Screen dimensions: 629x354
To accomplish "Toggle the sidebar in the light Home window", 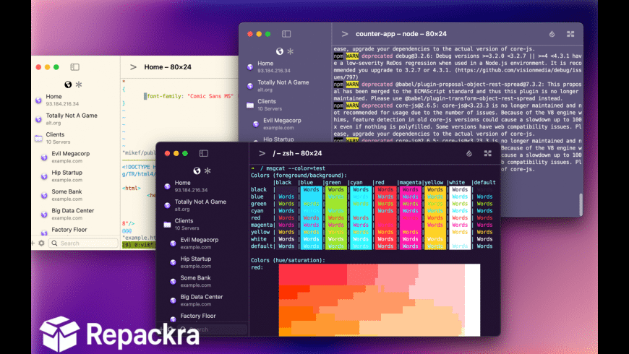I will (x=74, y=67).
